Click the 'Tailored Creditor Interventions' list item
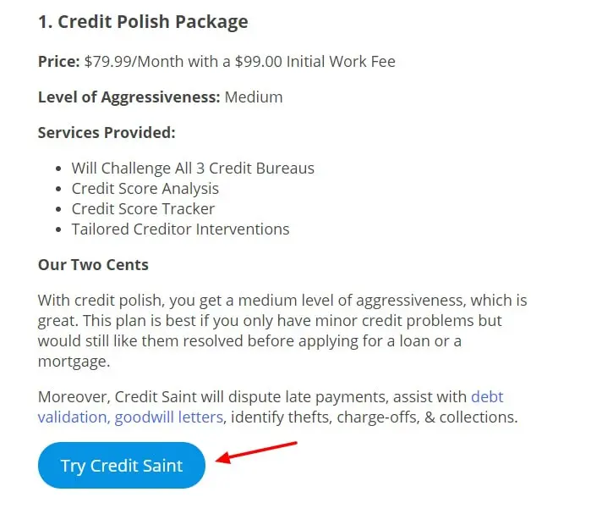The height and width of the screenshot is (514, 613). click(x=180, y=229)
